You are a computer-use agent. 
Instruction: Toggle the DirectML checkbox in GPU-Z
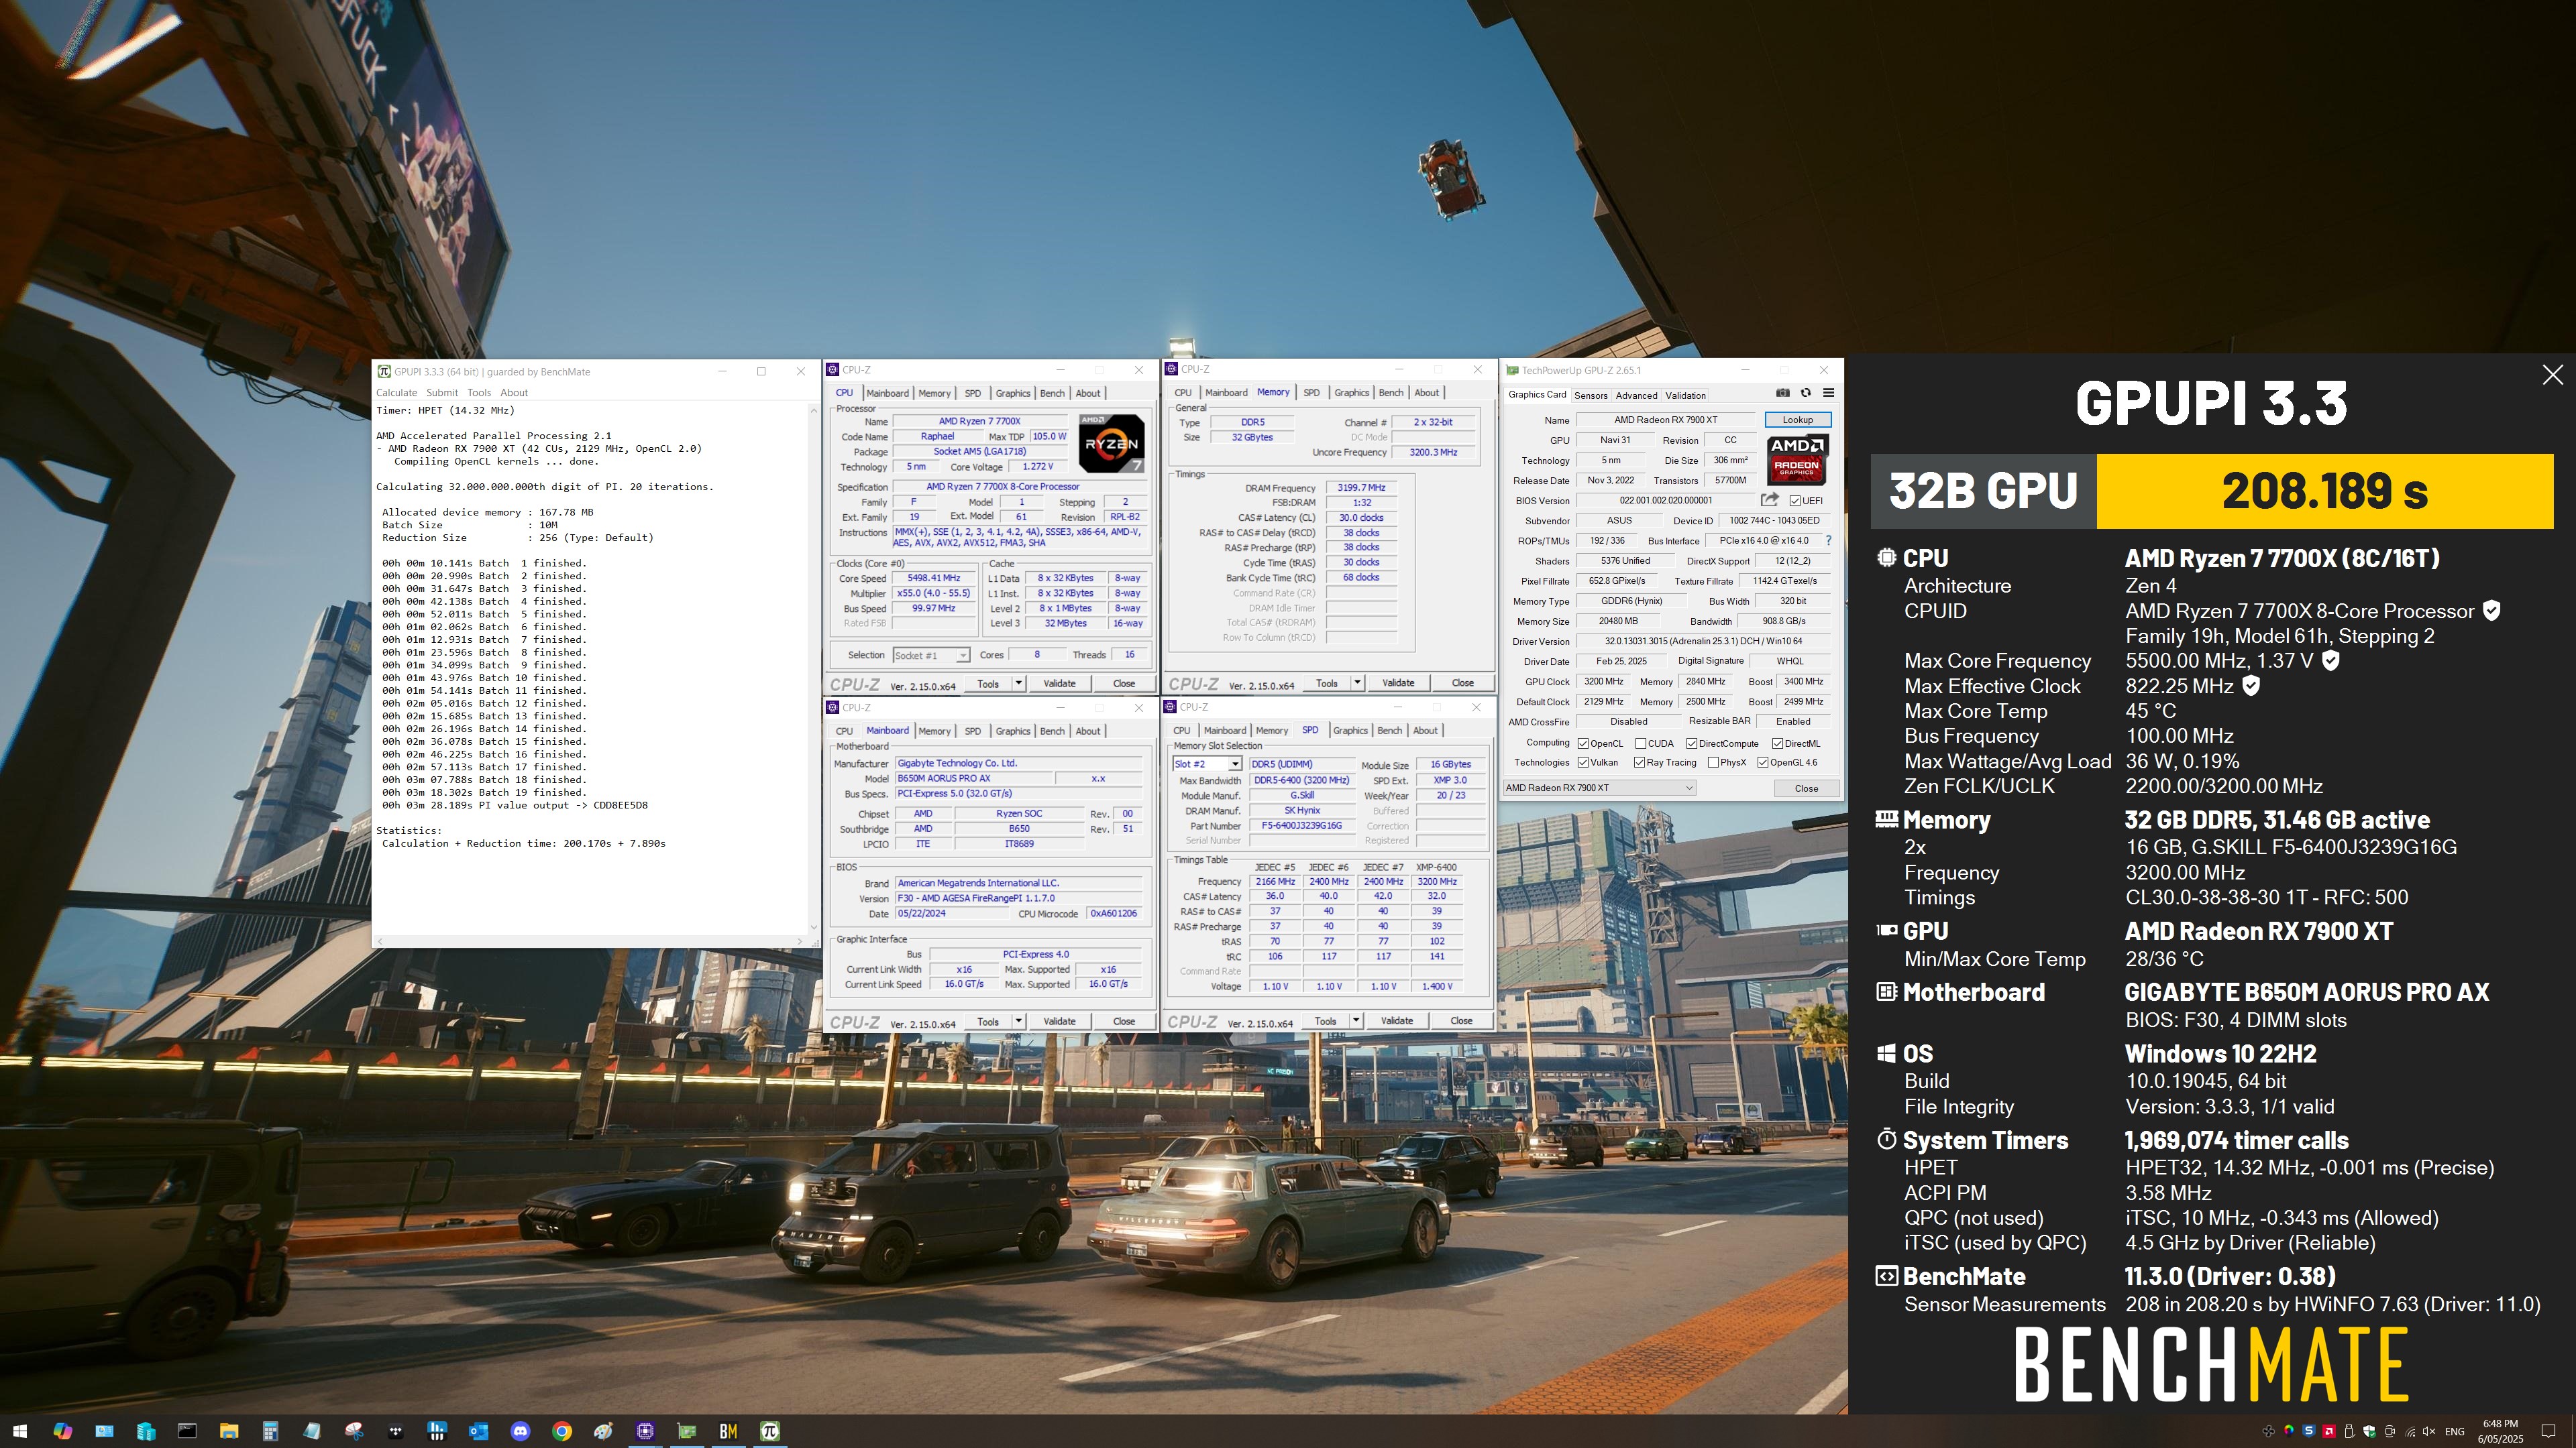pyautogui.click(x=1777, y=743)
